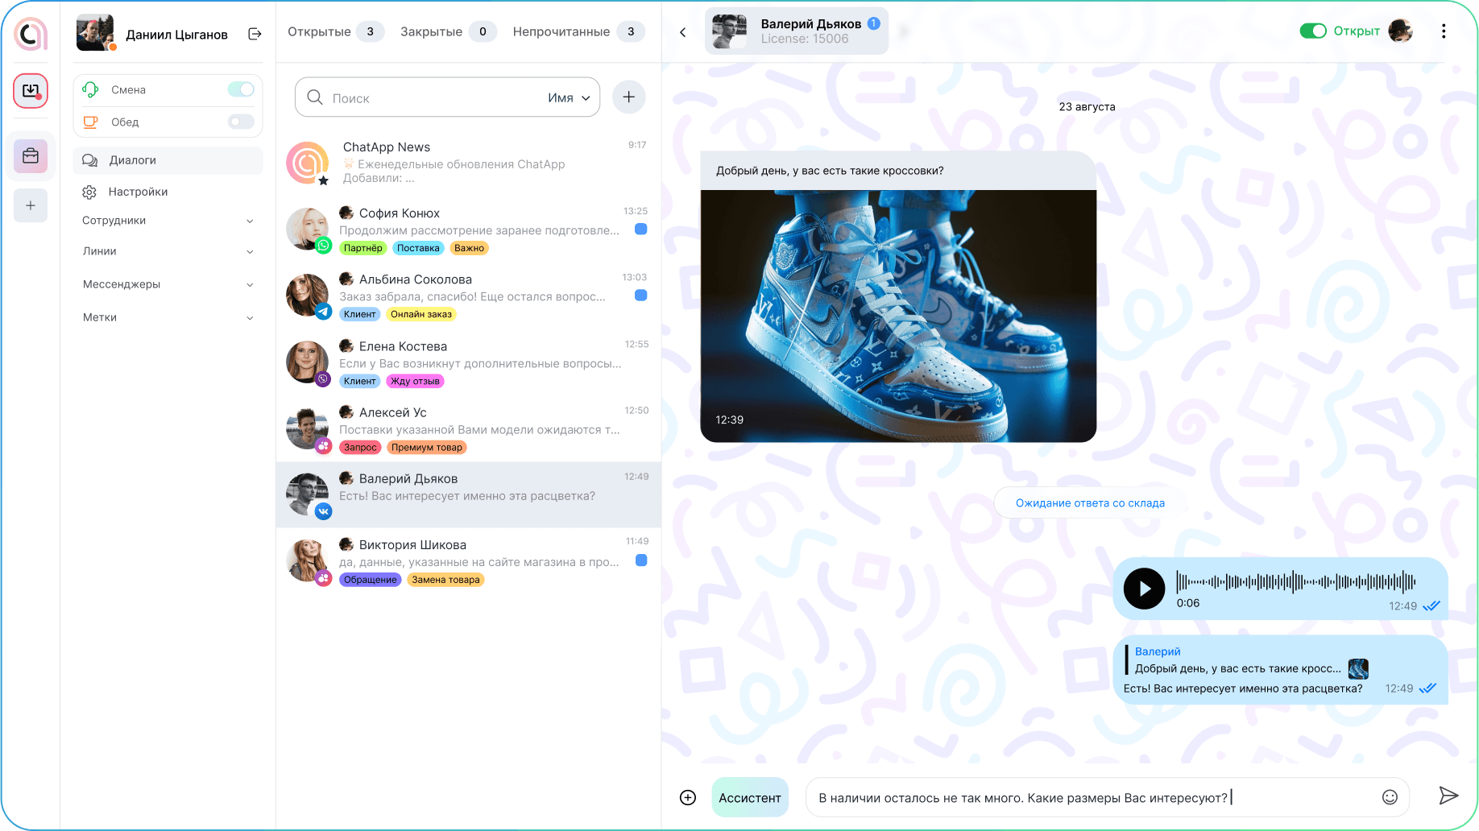Click the logout icon next to Даниил Цыганов
The height and width of the screenshot is (831, 1479).
(255, 34)
